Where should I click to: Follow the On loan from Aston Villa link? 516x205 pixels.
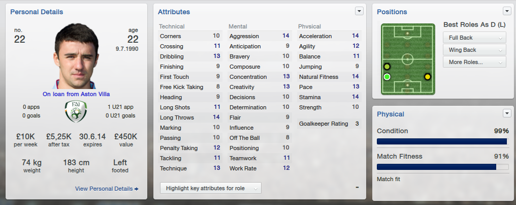pyautogui.click(x=76, y=94)
